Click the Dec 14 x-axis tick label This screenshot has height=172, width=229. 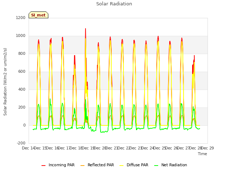point(28,148)
